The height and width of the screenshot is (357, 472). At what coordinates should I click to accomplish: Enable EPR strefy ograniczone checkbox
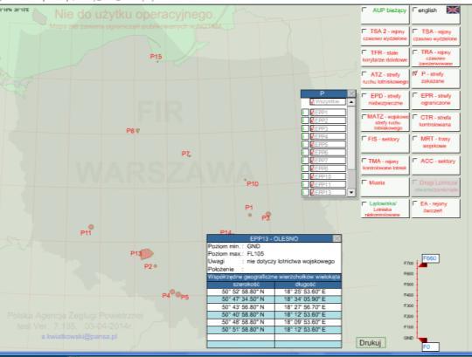(415, 95)
